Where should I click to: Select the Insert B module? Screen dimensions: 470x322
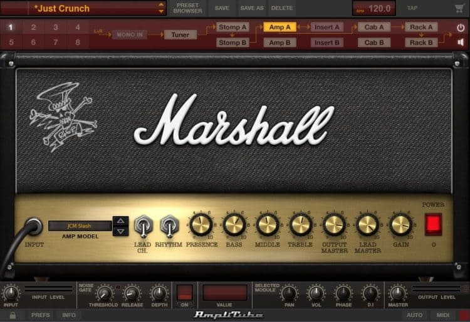coord(327,43)
